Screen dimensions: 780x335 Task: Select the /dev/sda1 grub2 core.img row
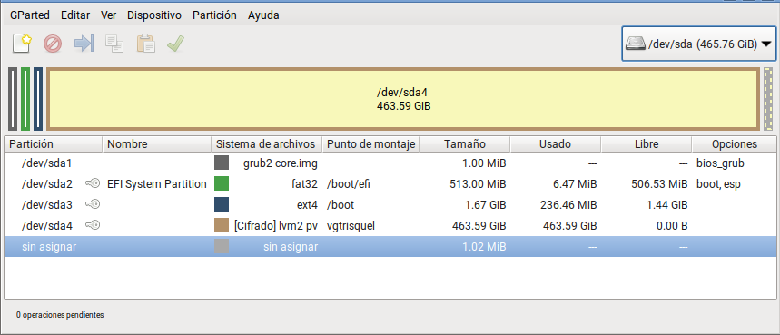pos(390,163)
